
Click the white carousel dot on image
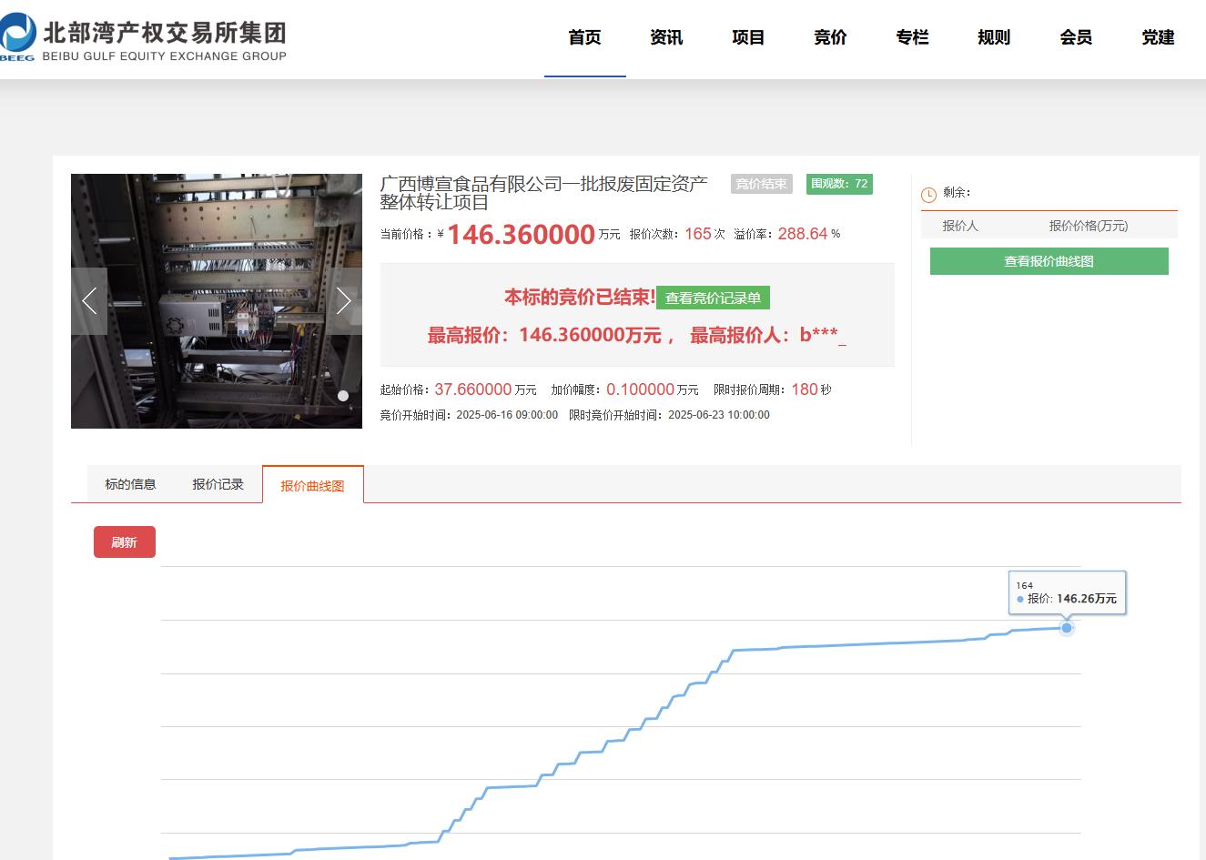pos(343,396)
